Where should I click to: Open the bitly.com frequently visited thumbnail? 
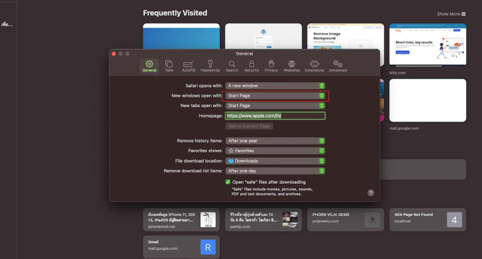coord(427,44)
